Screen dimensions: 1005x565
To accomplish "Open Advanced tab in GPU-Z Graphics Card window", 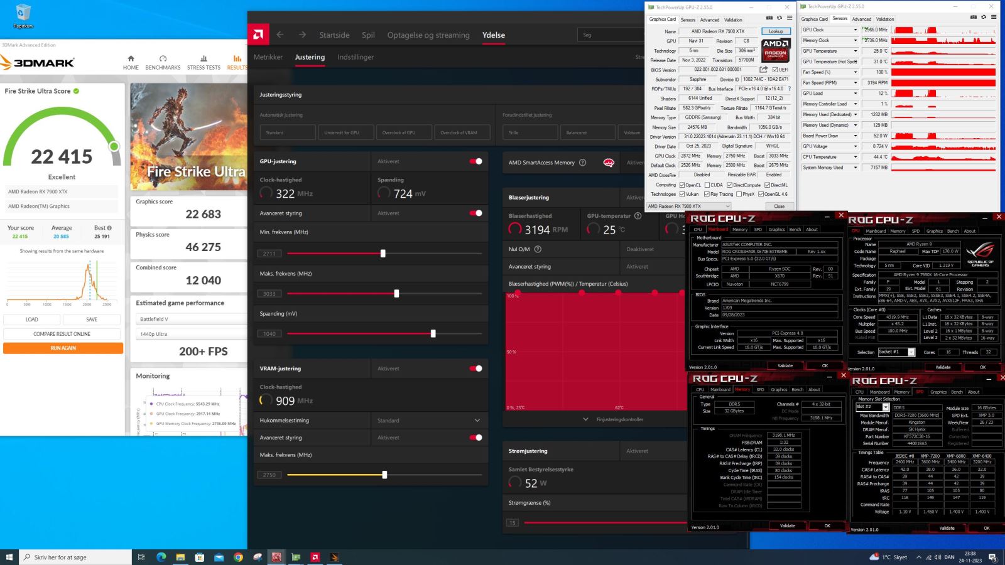I will (x=710, y=19).
